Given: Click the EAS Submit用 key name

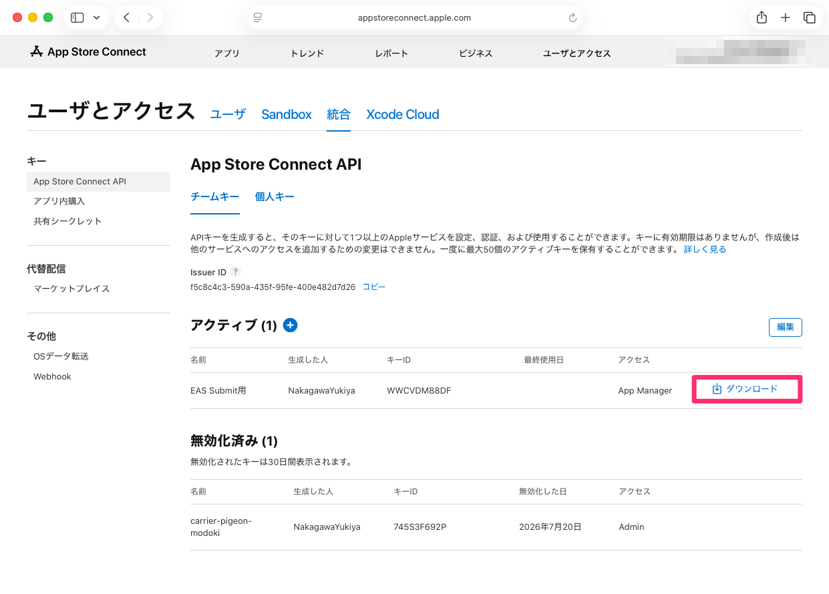Looking at the screenshot, I should click(218, 390).
